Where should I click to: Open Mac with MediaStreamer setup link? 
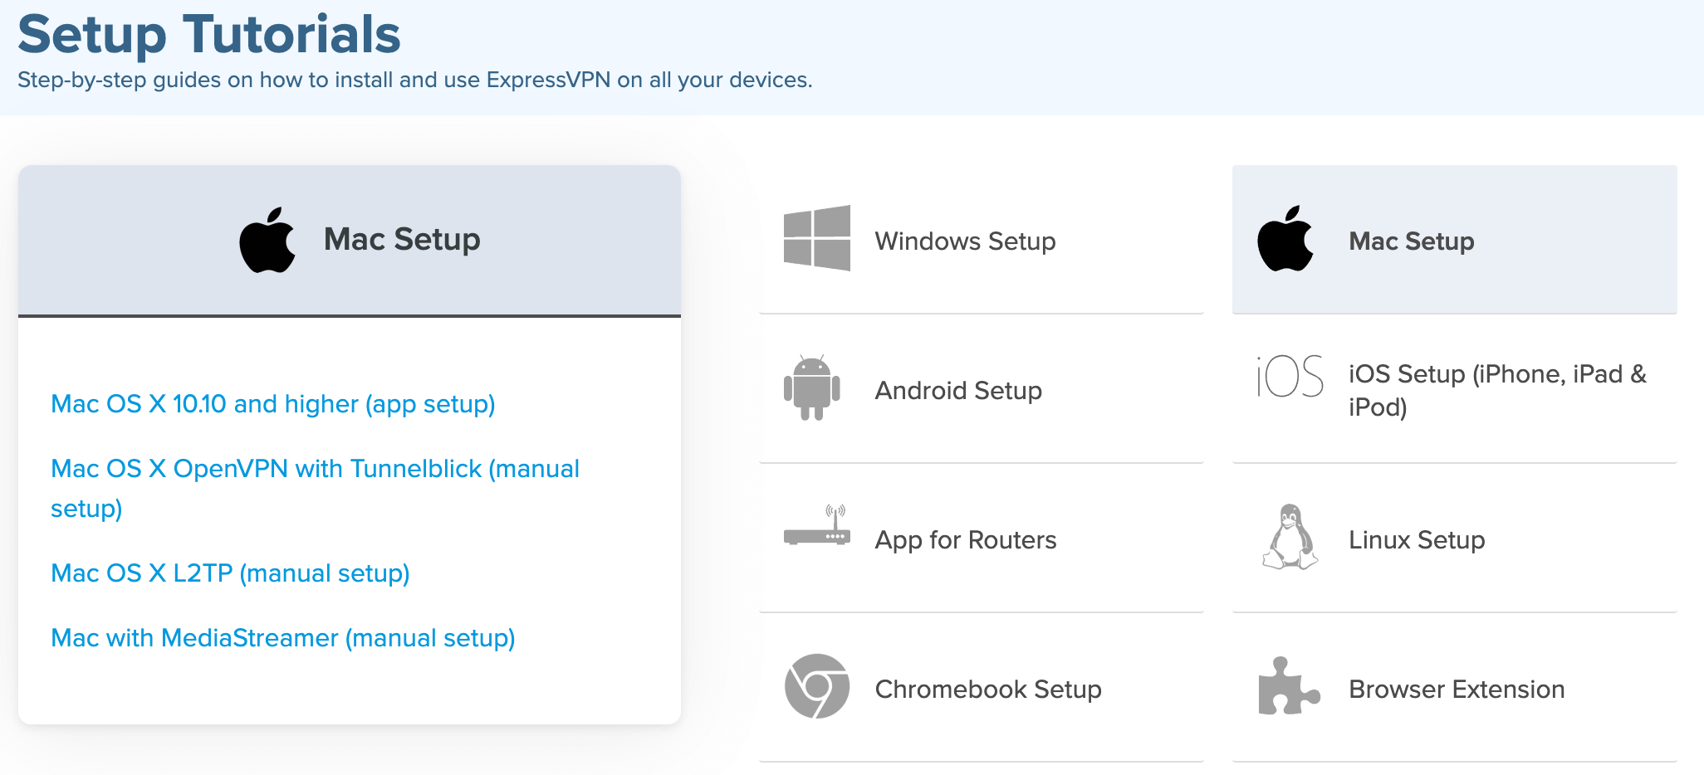283,638
